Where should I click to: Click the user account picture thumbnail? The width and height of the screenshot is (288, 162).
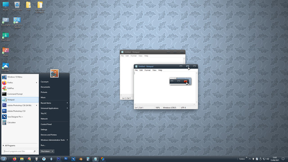pos(54,73)
